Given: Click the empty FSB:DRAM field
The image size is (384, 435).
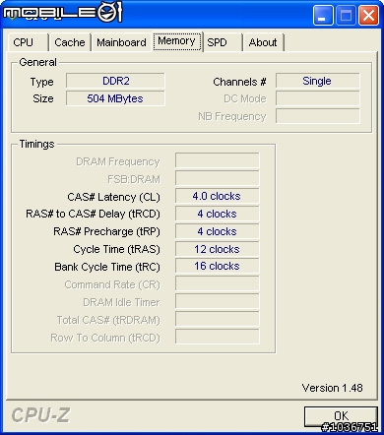Looking at the screenshot, I should point(218,178).
